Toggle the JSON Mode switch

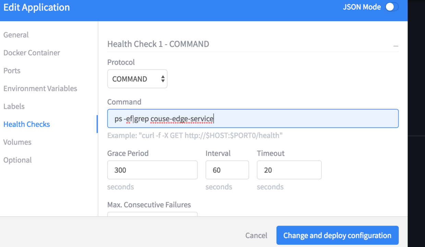point(392,7)
